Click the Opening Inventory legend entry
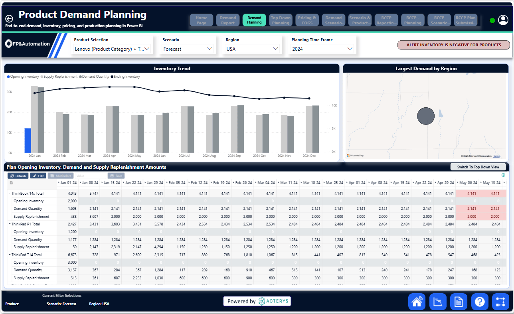The width and height of the screenshot is (514, 314). (23, 77)
